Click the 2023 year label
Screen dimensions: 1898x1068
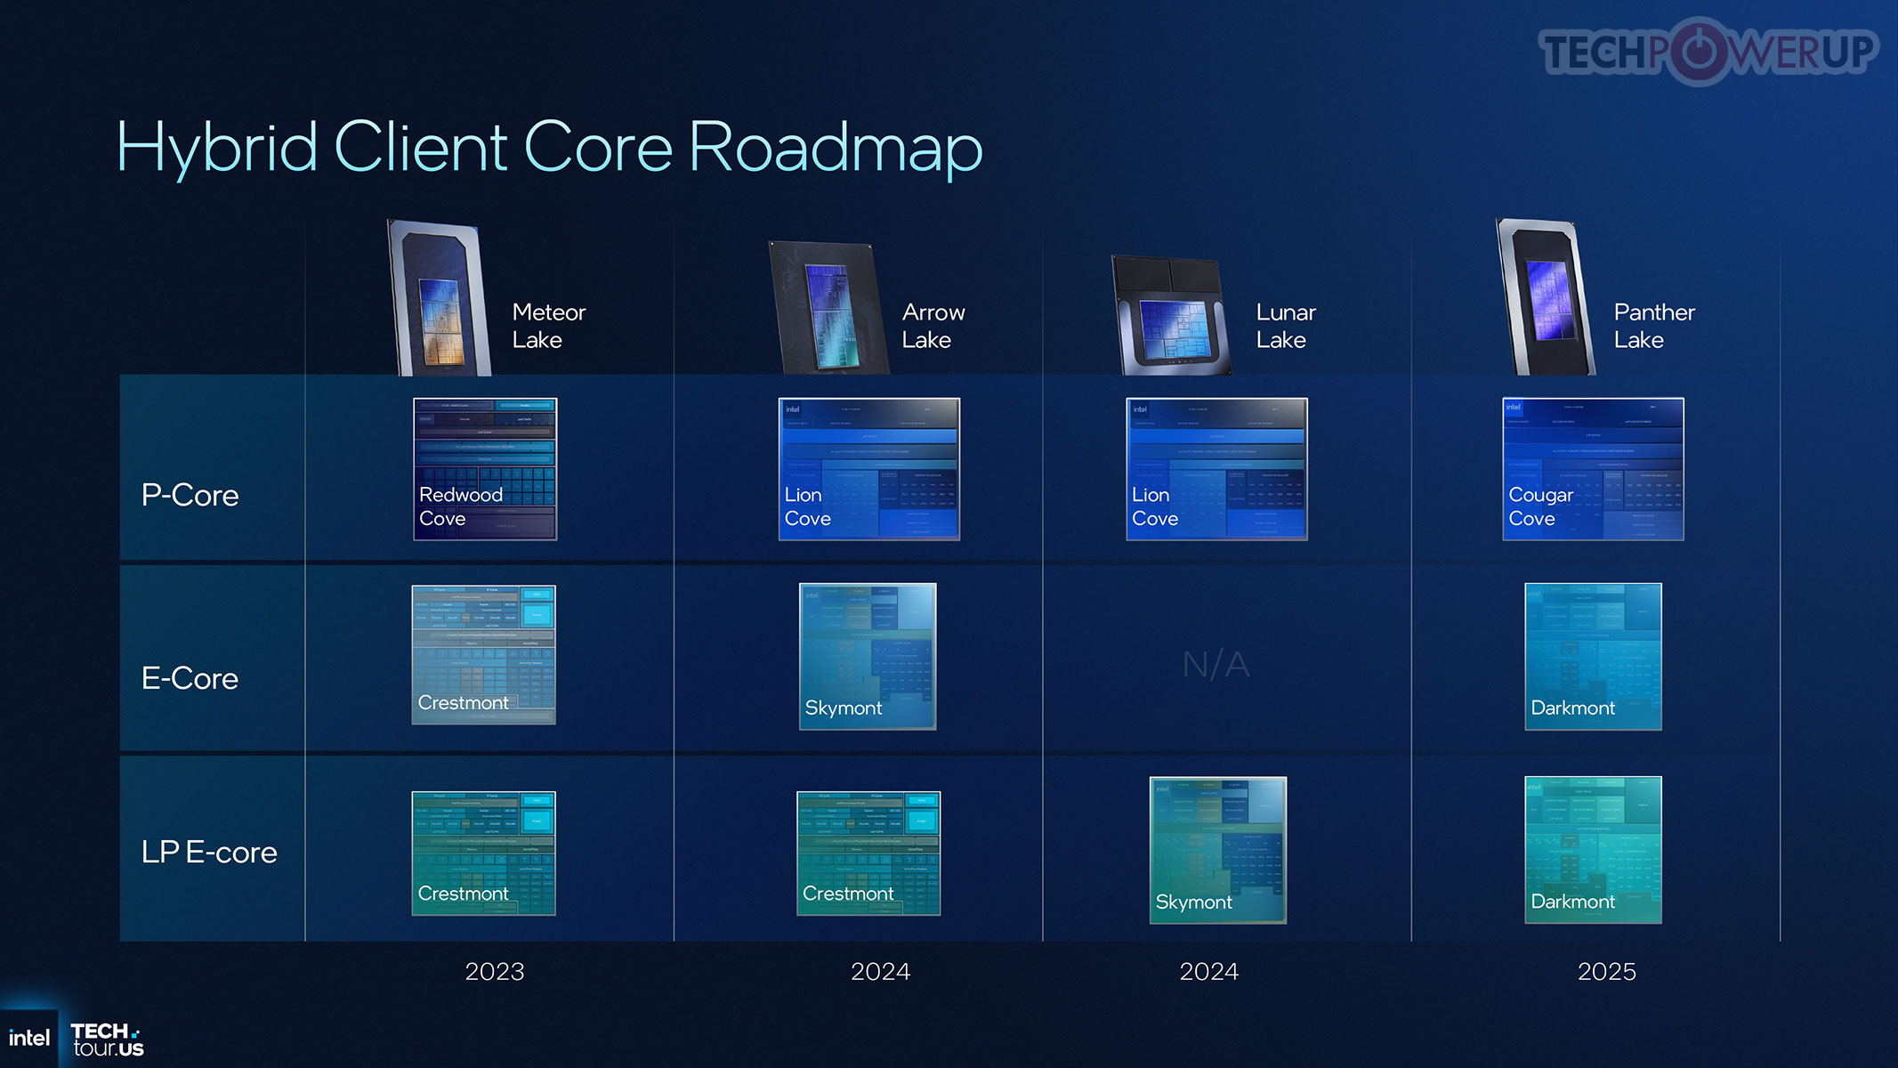[496, 972]
